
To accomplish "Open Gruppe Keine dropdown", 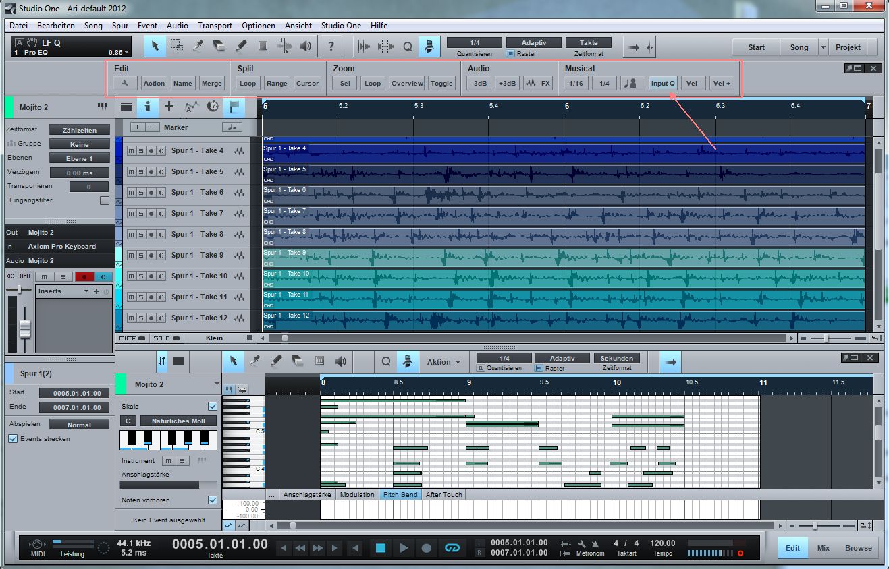I will tap(79, 144).
